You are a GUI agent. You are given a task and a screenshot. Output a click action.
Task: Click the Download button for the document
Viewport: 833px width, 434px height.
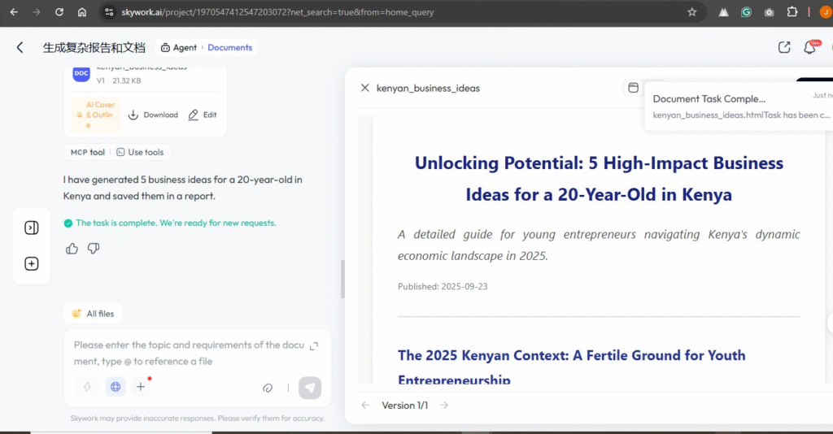coord(153,115)
